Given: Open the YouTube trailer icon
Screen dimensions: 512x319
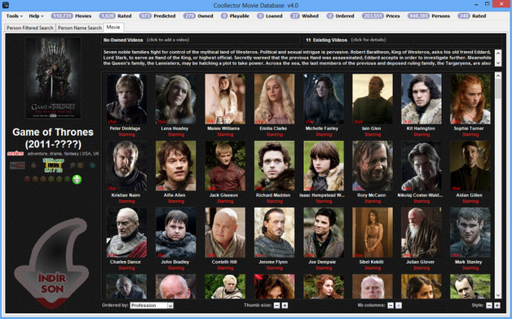Looking at the screenshot, I should (17, 165).
